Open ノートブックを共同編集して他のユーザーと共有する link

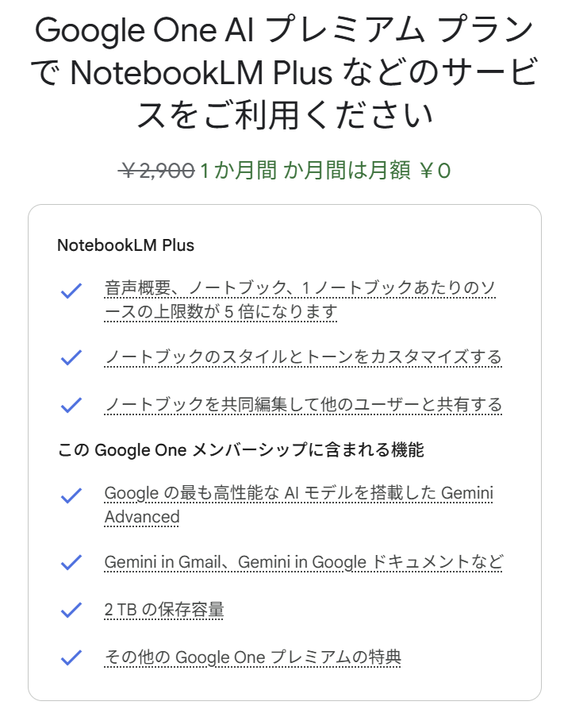(303, 405)
